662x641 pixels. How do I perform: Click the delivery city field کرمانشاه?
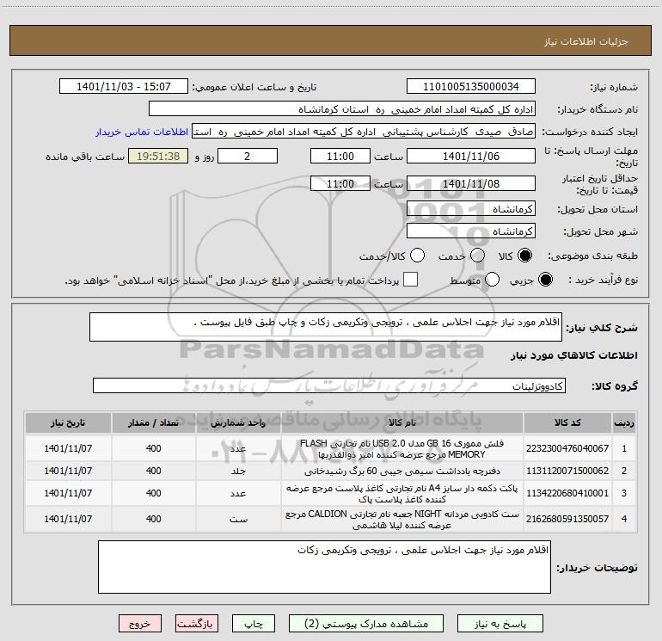click(x=471, y=231)
